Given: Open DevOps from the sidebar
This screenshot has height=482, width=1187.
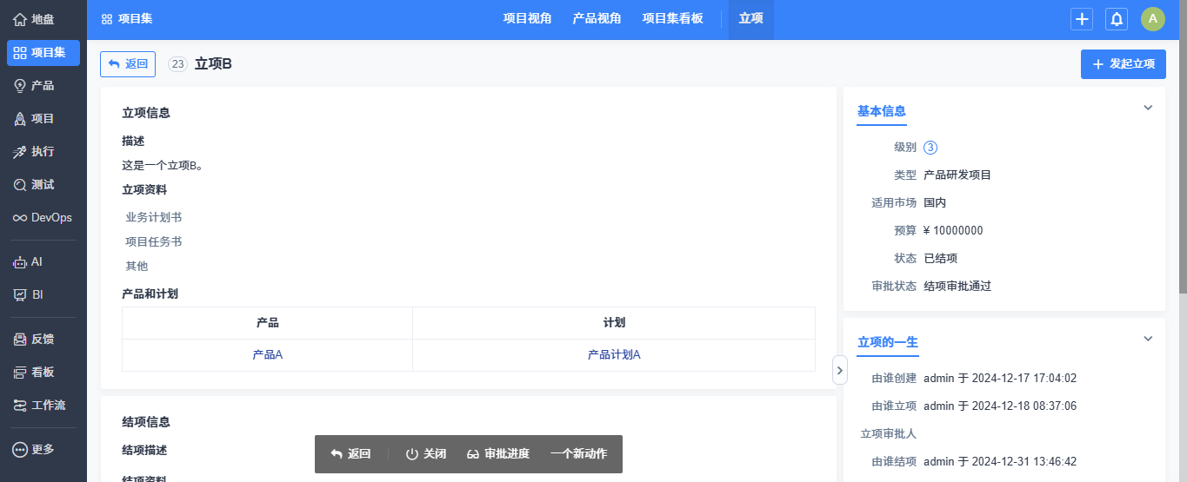Looking at the screenshot, I should (x=43, y=217).
